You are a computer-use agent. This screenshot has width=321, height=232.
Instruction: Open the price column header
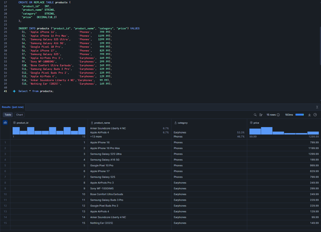pyautogui.click(x=256, y=123)
